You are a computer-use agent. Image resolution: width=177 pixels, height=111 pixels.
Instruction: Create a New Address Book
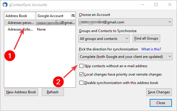point(21,92)
